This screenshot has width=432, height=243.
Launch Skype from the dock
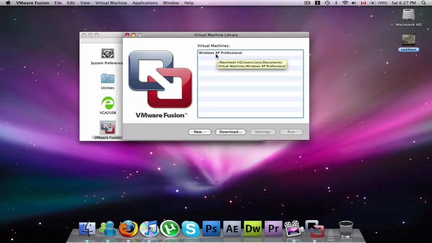(191, 229)
